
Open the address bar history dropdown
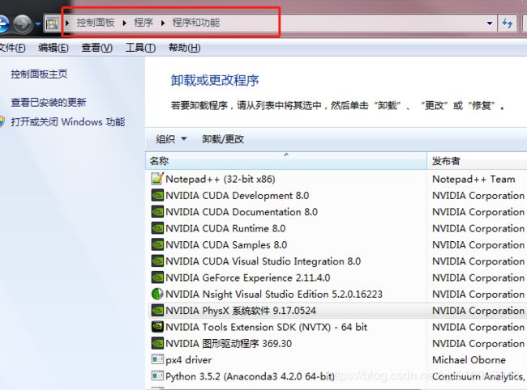[x=490, y=23]
